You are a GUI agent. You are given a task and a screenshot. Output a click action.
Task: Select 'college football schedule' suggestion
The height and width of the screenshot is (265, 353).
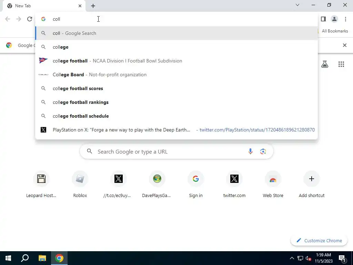[x=176, y=116]
